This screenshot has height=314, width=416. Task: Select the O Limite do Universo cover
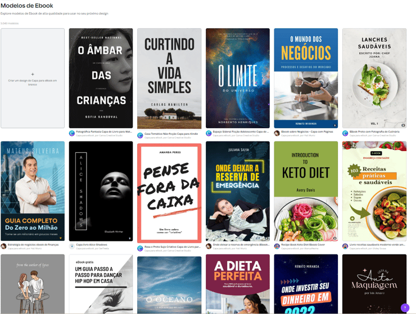coord(238,78)
